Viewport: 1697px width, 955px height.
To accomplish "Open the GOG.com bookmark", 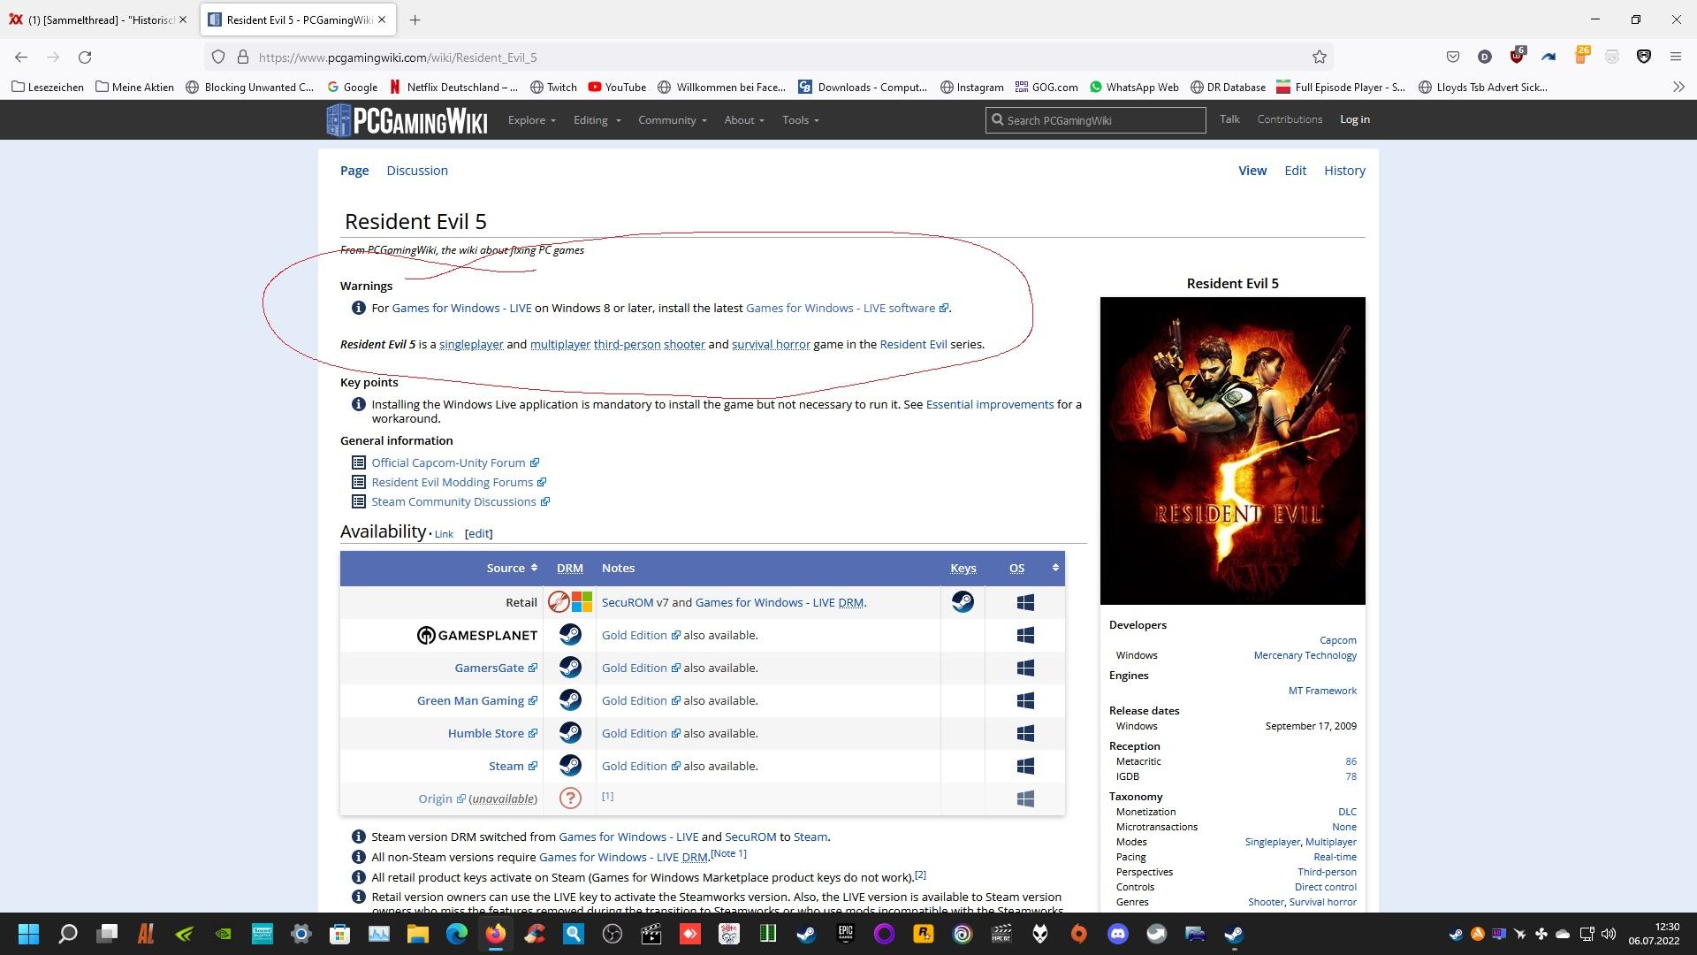I will point(1046,87).
